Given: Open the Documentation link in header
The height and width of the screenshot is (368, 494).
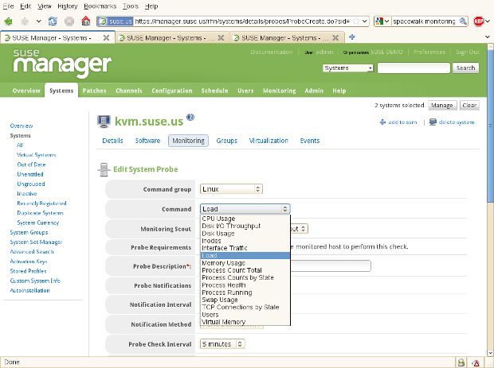Looking at the screenshot, I should [272, 52].
